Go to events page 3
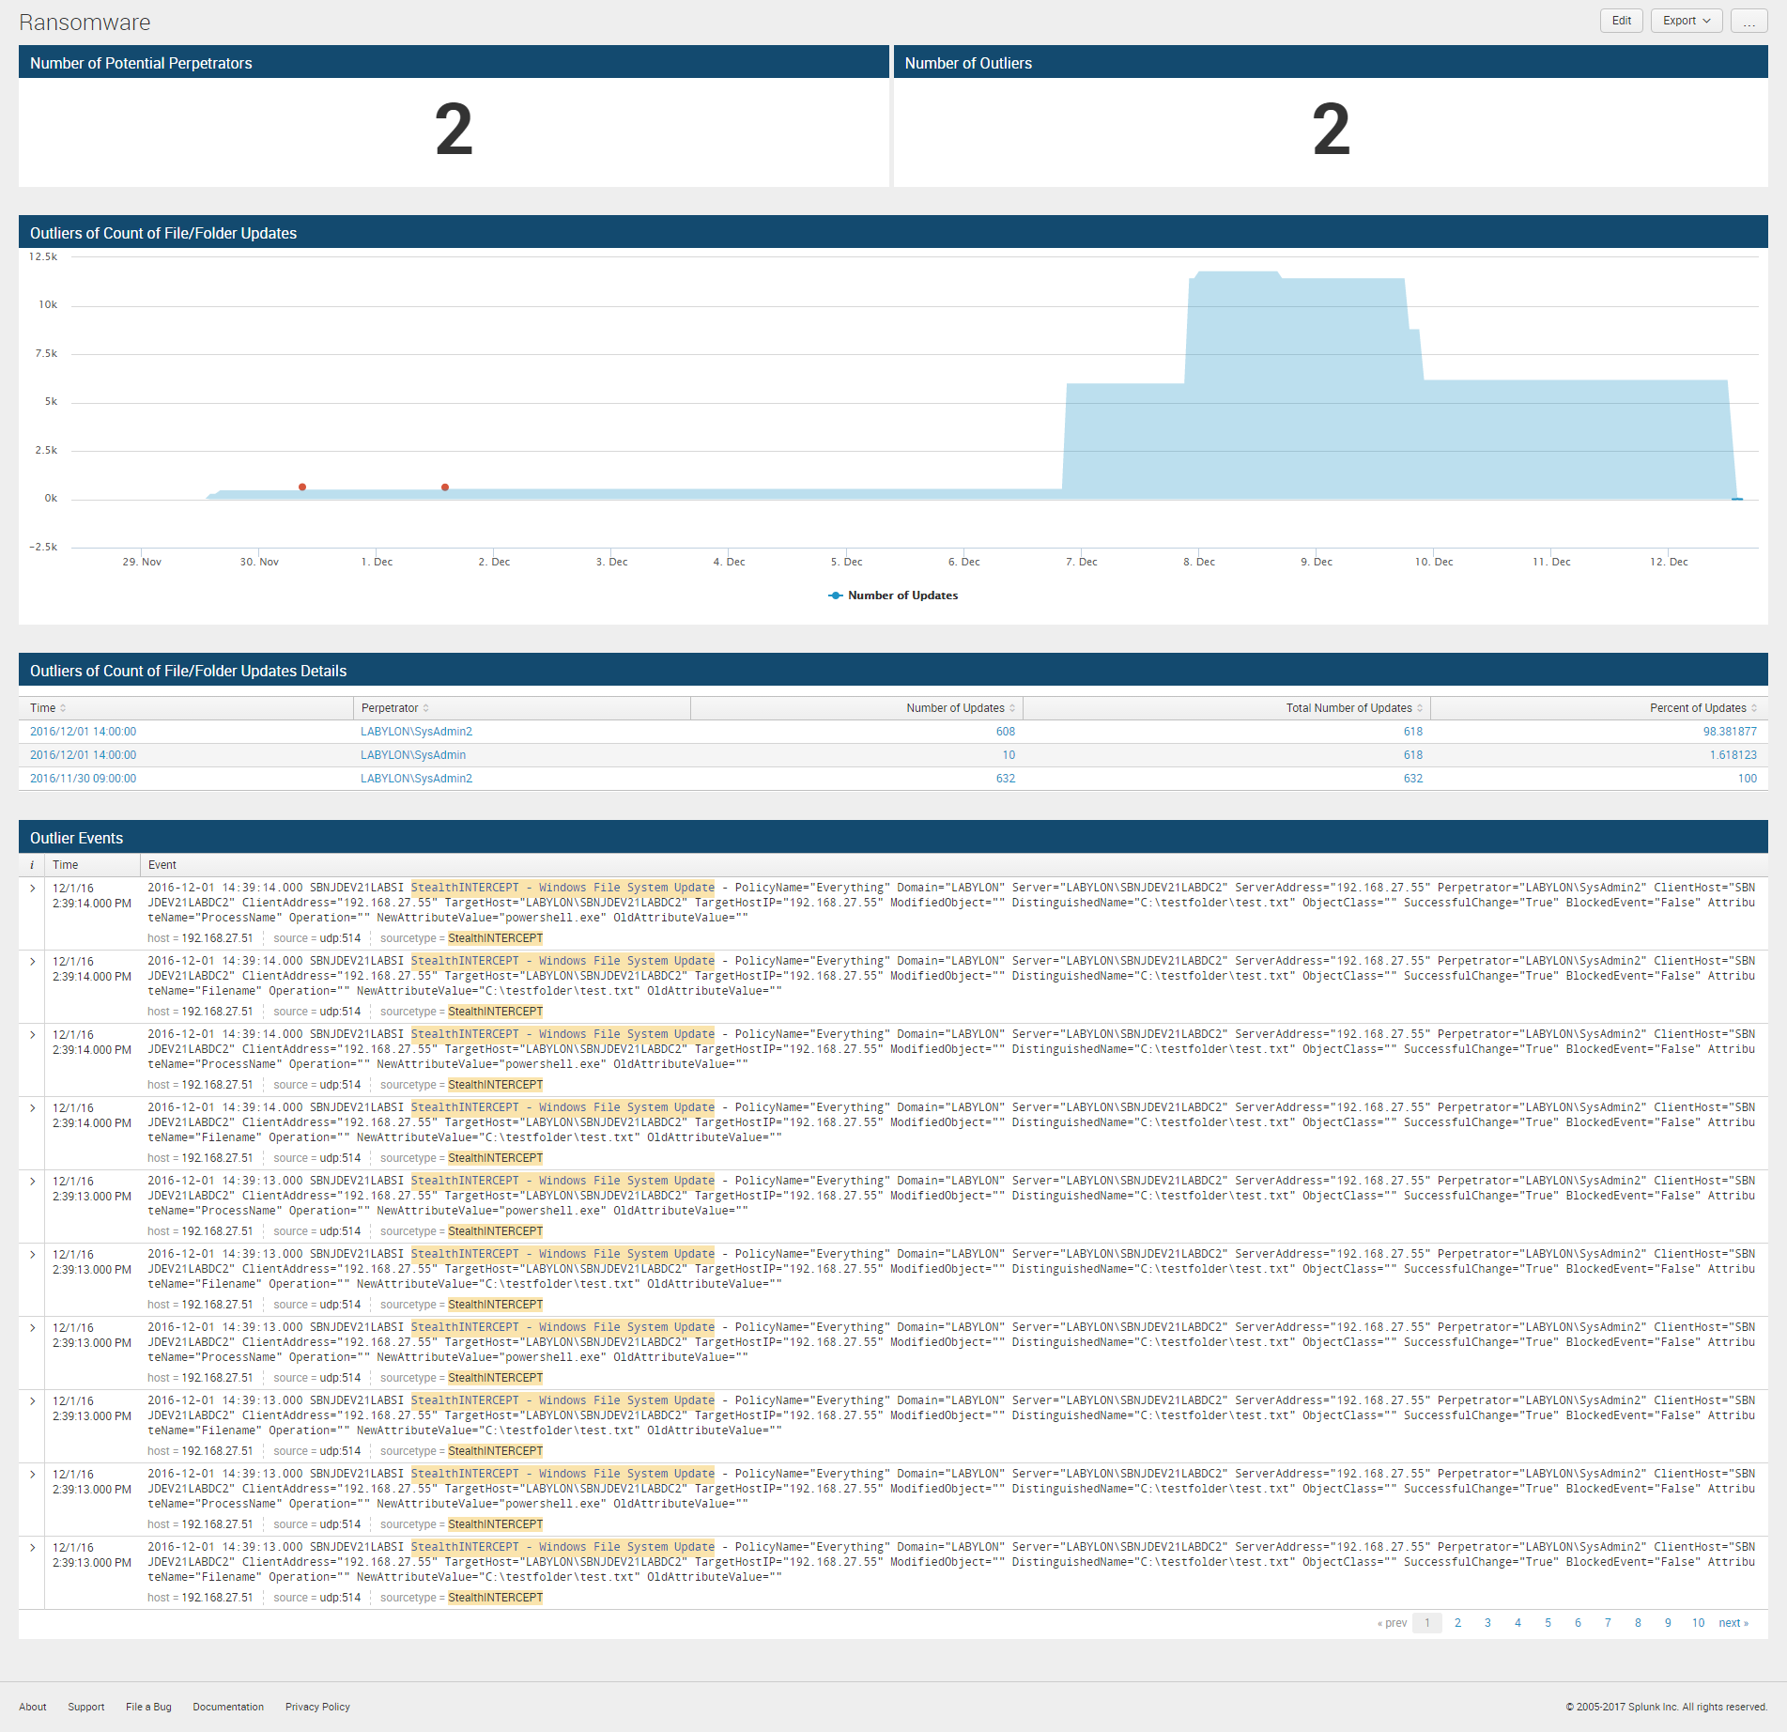1787x1732 pixels. tap(1487, 1623)
